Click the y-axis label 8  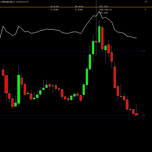(x=145, y=9)
